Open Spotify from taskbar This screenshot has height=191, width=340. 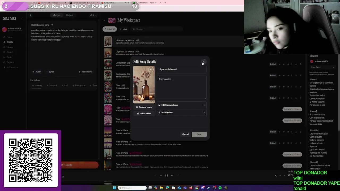(x=220, y=188)
